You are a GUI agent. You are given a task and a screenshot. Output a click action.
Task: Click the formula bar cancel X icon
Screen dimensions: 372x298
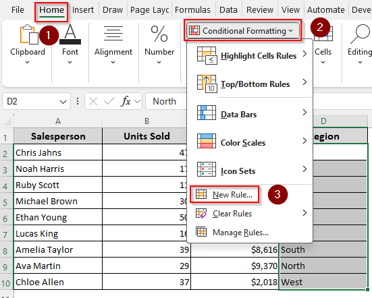tap(93, 102)
